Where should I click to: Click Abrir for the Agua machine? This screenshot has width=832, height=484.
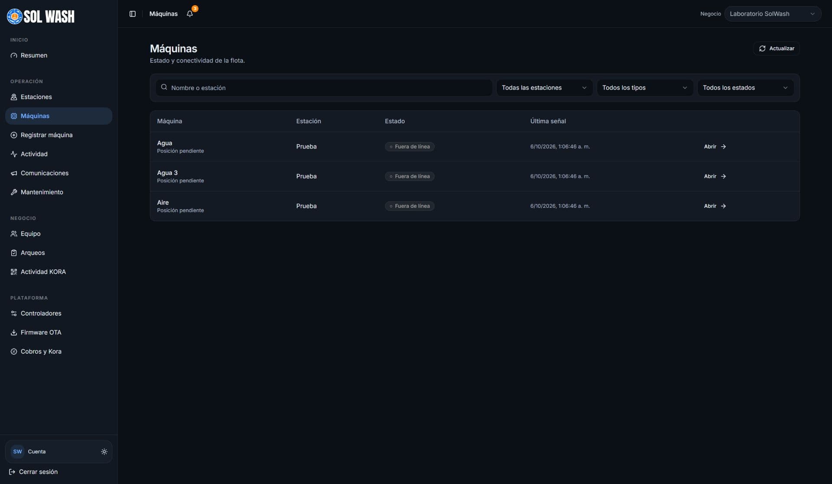tap(715, 147)
